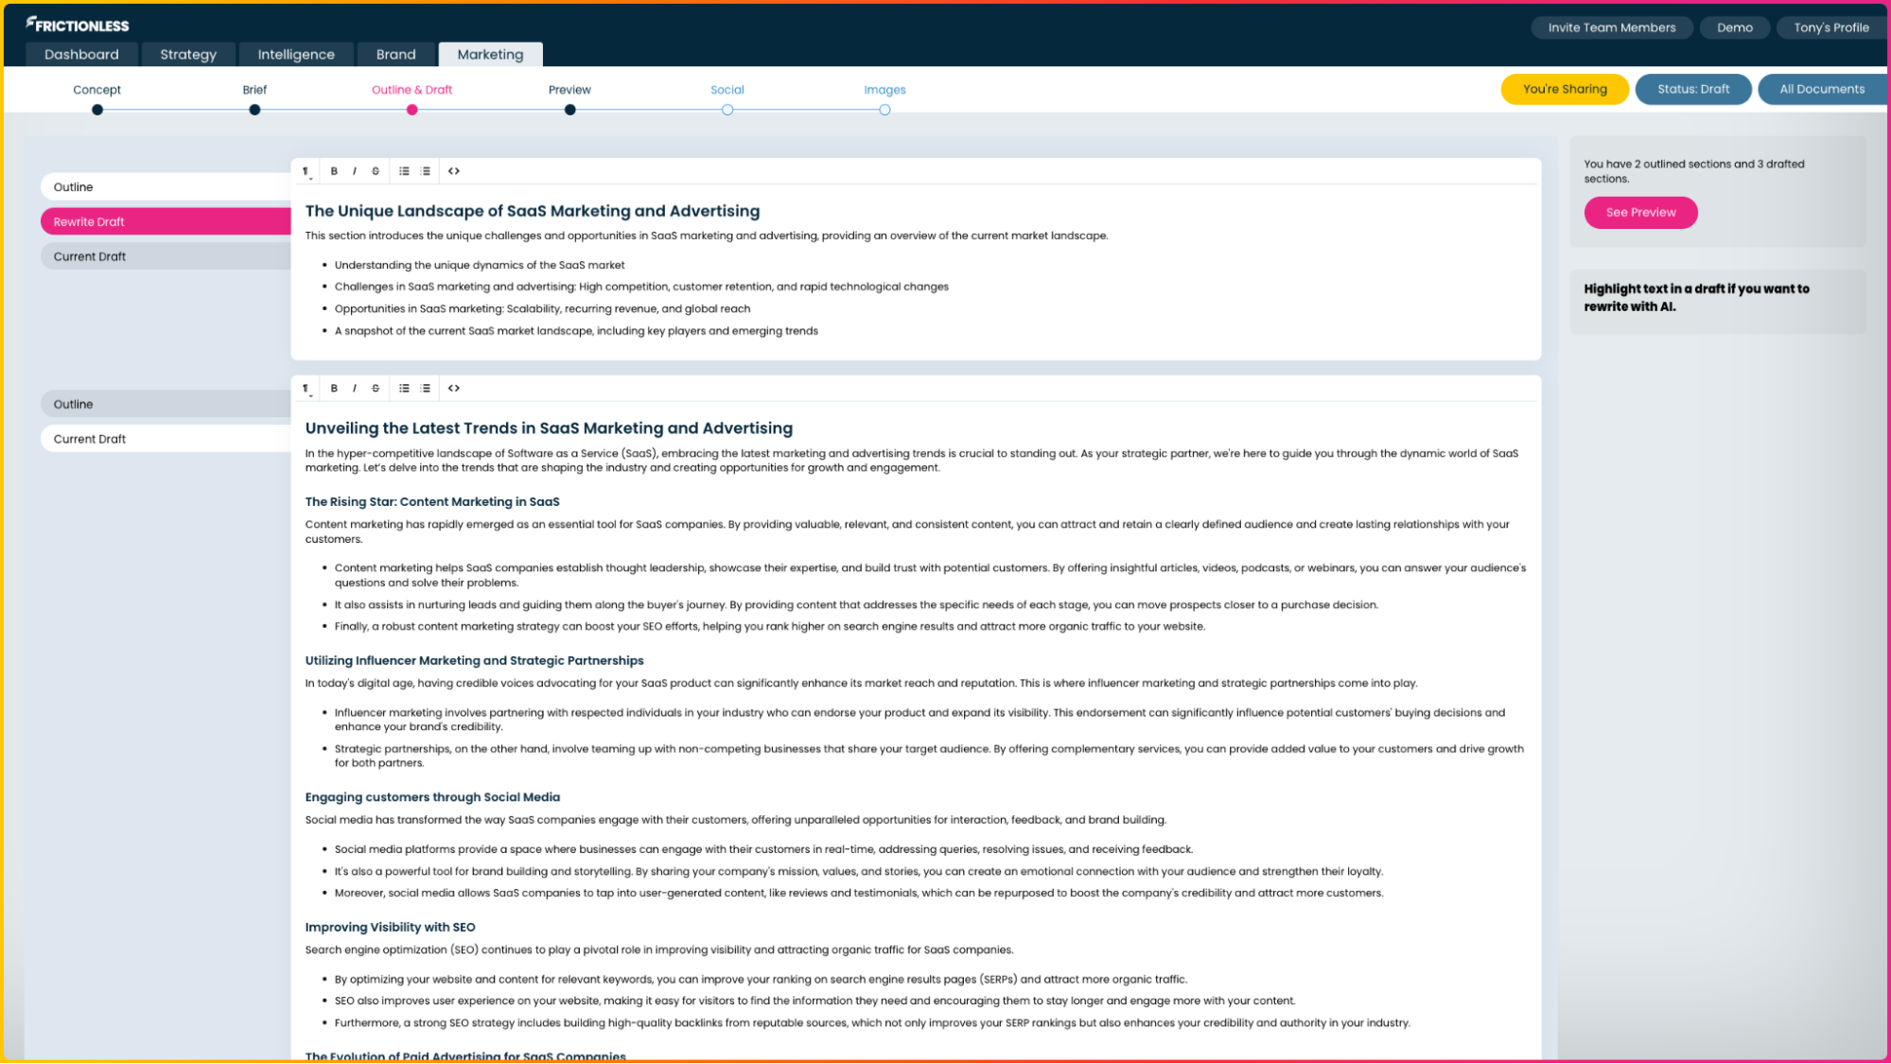Click the Intelligence navigation tab
Image resolution: width=1891 pixels, height=1064 pixels.
pyautogui.click(x=296, y=55)
